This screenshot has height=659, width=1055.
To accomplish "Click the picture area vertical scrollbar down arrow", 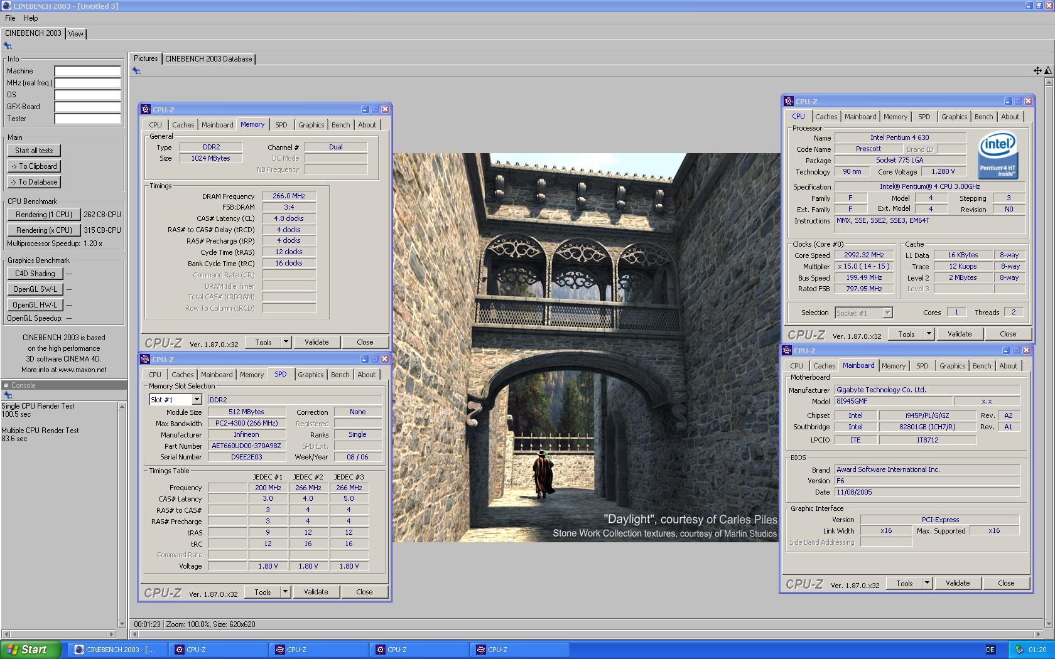I will 1048,624.
